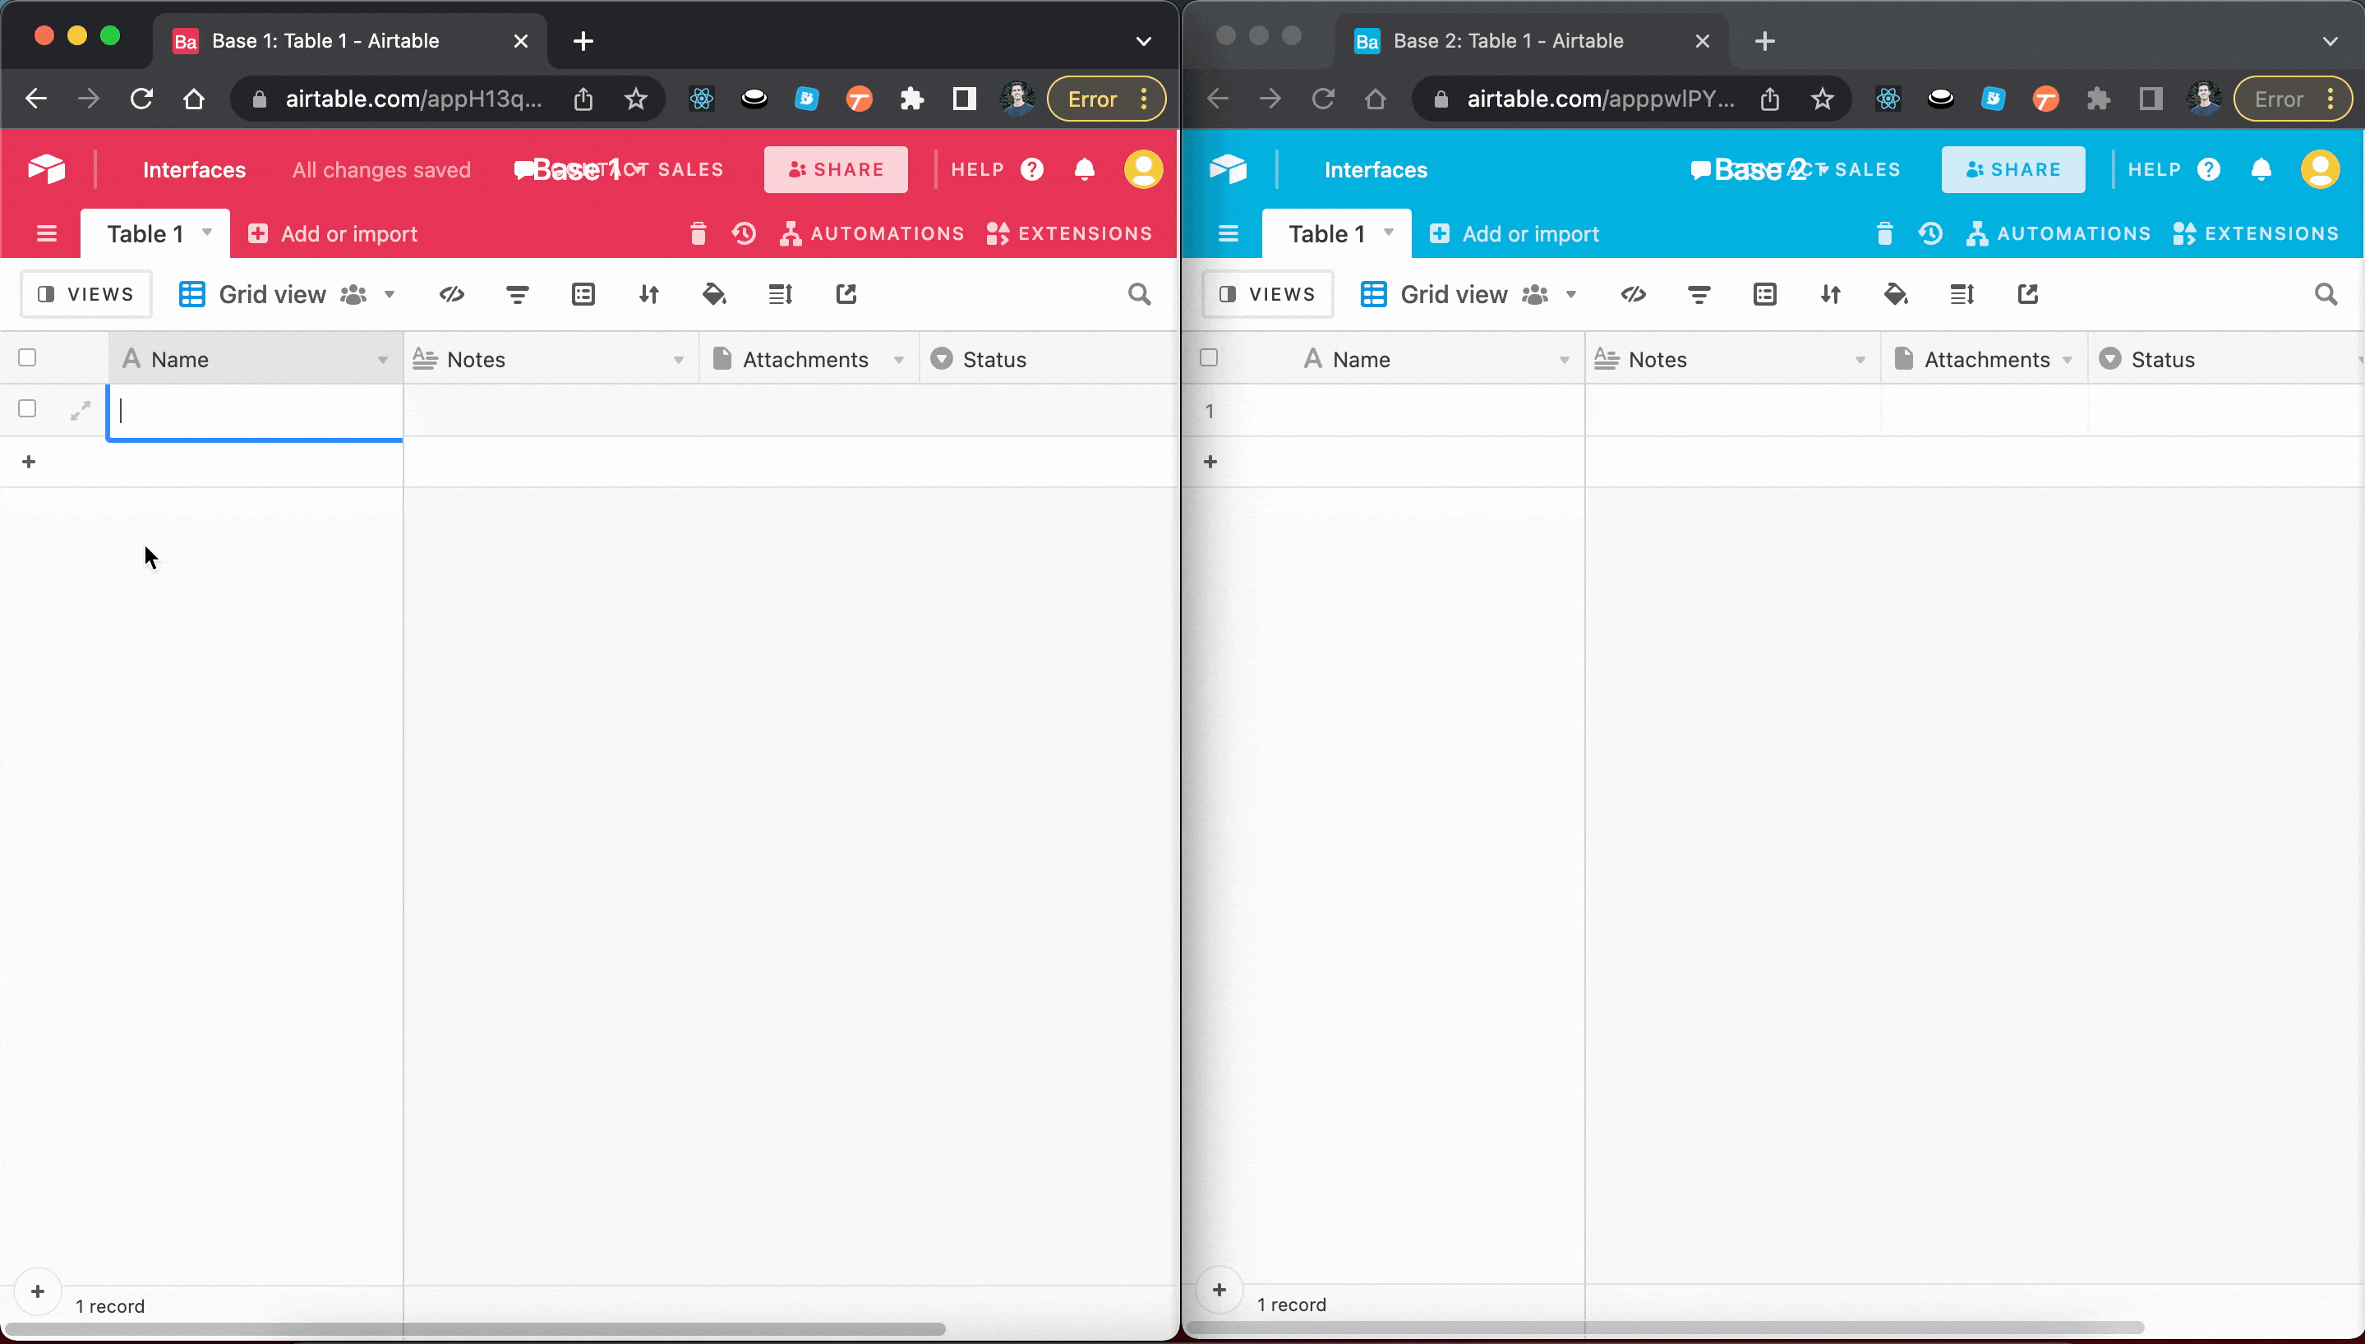2365x1344 pixels.
Task: Click the pink SHARE button in Base 1
Action: click(x=836, y=170)
